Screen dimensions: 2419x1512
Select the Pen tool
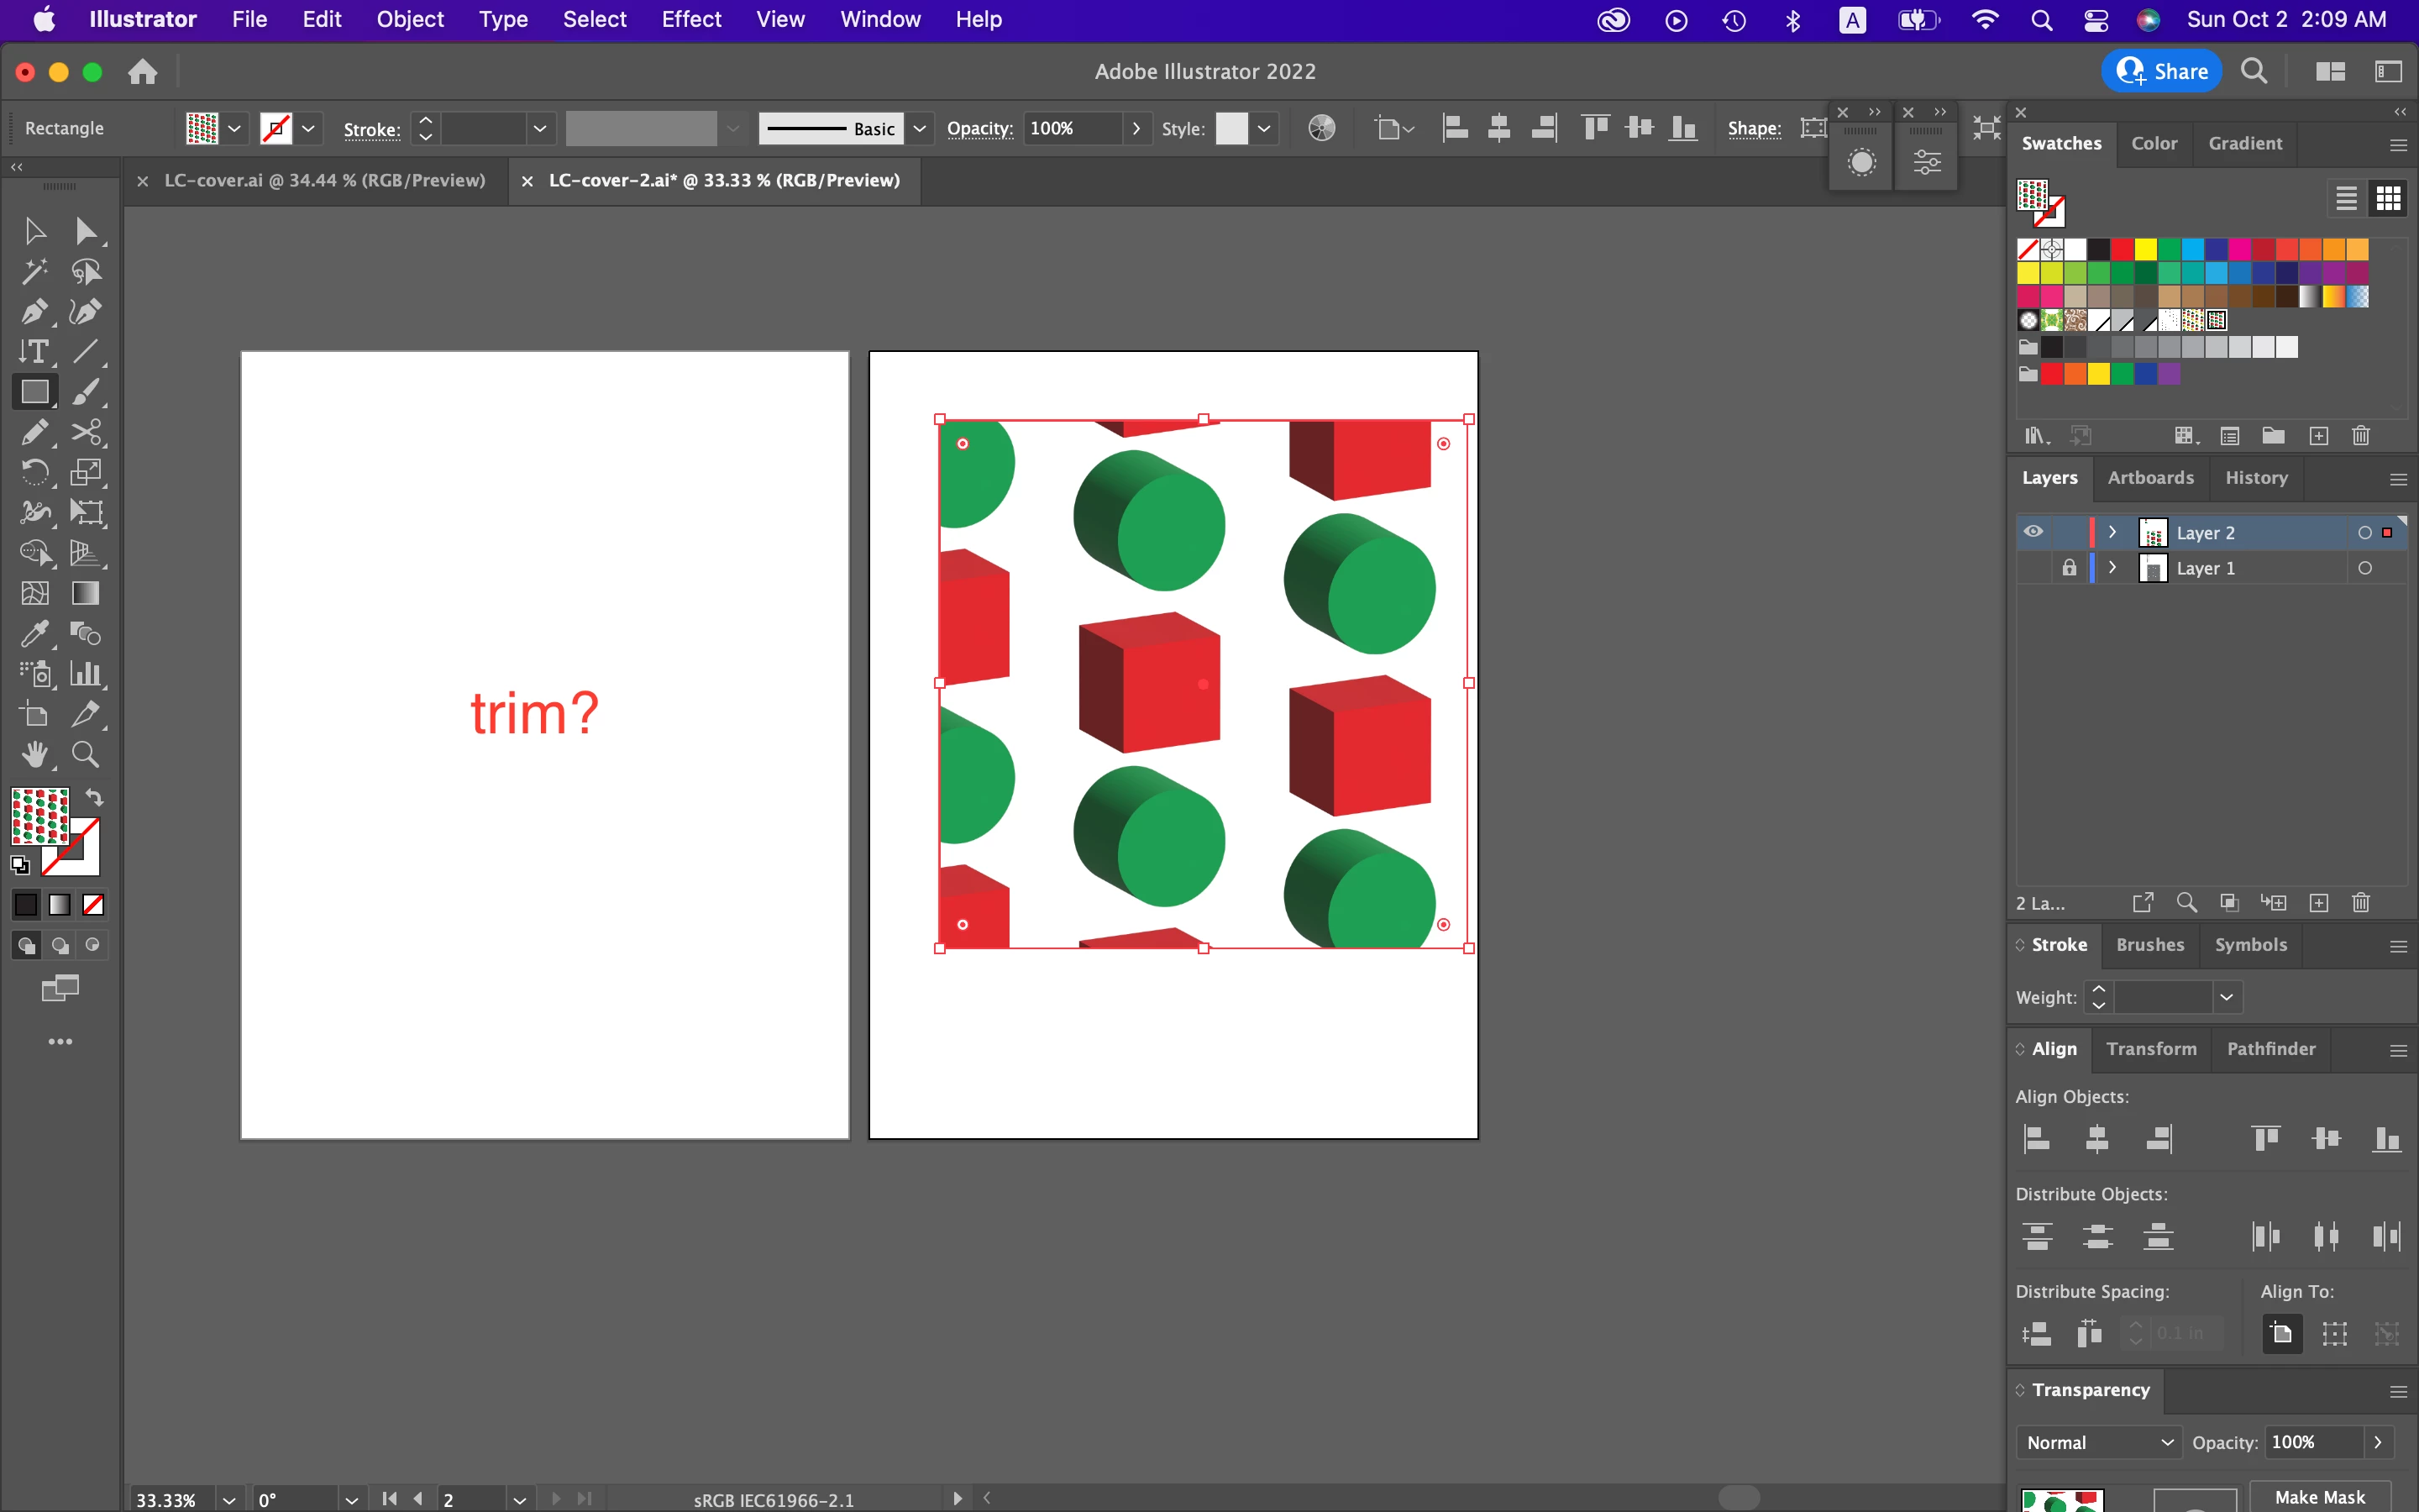click(x=34, y=312)
